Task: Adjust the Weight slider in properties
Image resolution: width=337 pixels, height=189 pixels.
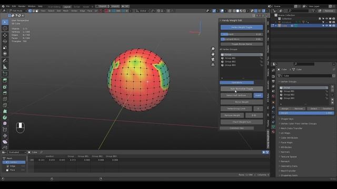Action: (x=306, y=113)
